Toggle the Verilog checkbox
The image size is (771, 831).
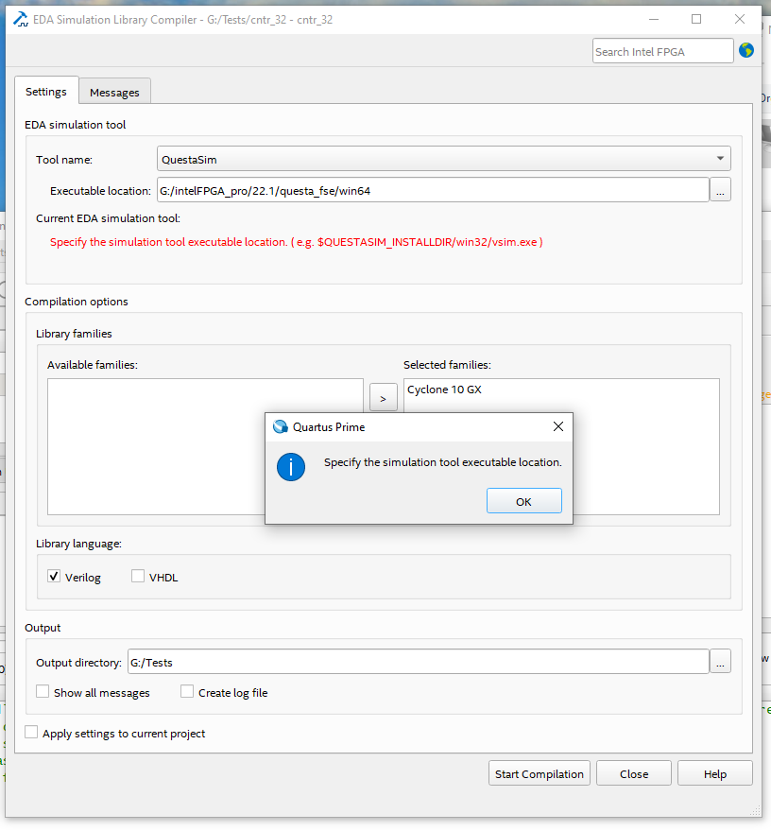tap(54, 576)
